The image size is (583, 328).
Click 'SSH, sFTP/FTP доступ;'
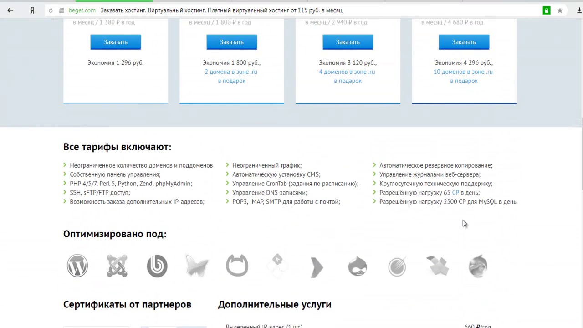100,193
